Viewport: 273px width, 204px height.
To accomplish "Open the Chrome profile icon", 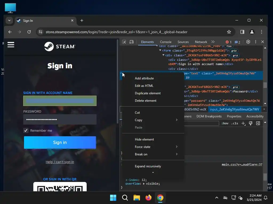I will [x=252, y=32].
